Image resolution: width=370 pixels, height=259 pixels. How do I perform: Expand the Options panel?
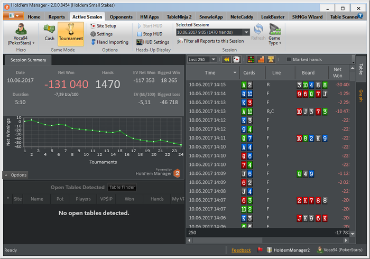pos(16,175)
